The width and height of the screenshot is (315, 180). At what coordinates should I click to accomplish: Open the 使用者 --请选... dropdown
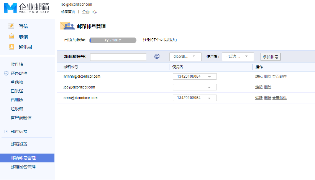(x=238, y=57)
